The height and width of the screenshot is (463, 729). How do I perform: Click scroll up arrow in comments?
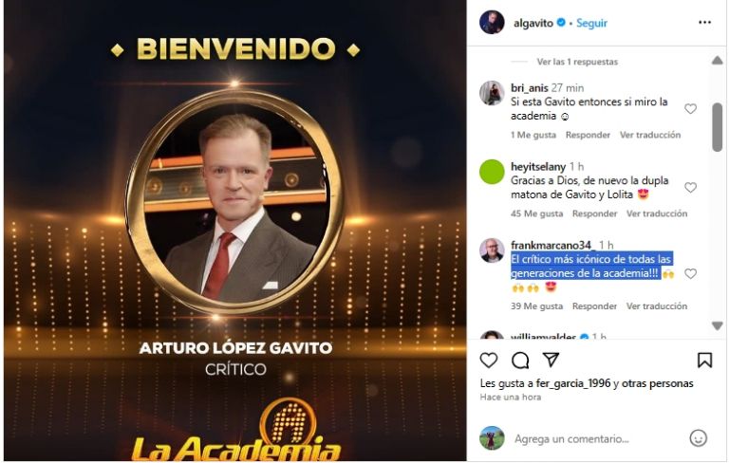[718, 61]
